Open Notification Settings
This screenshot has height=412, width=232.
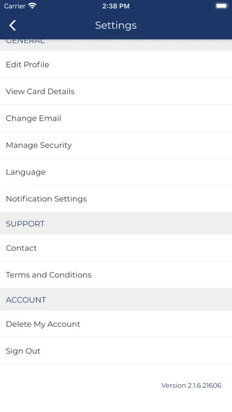[116, 199]
